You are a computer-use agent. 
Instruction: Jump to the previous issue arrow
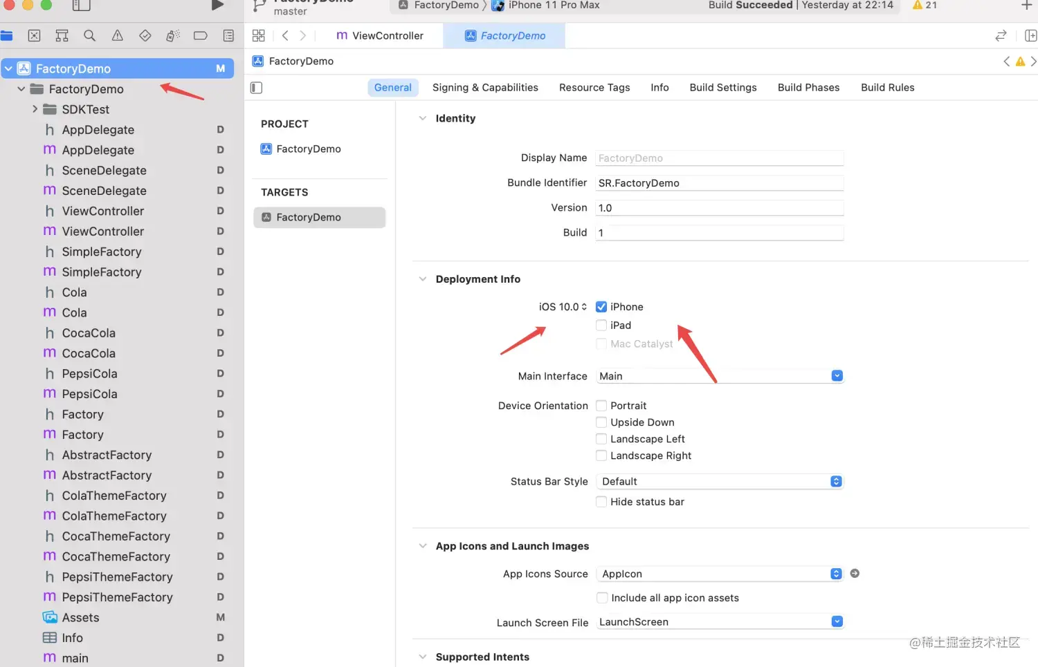[1006, 62]
